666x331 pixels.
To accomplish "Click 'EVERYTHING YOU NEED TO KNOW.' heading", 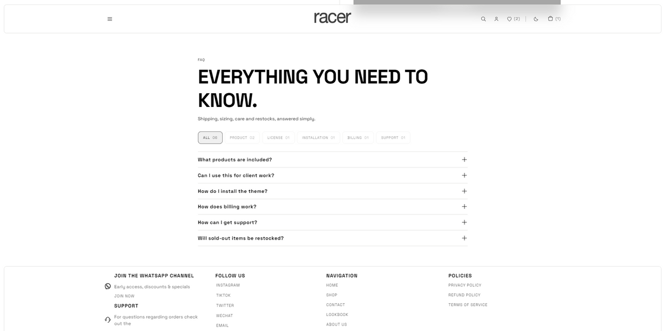I will 312,89.
